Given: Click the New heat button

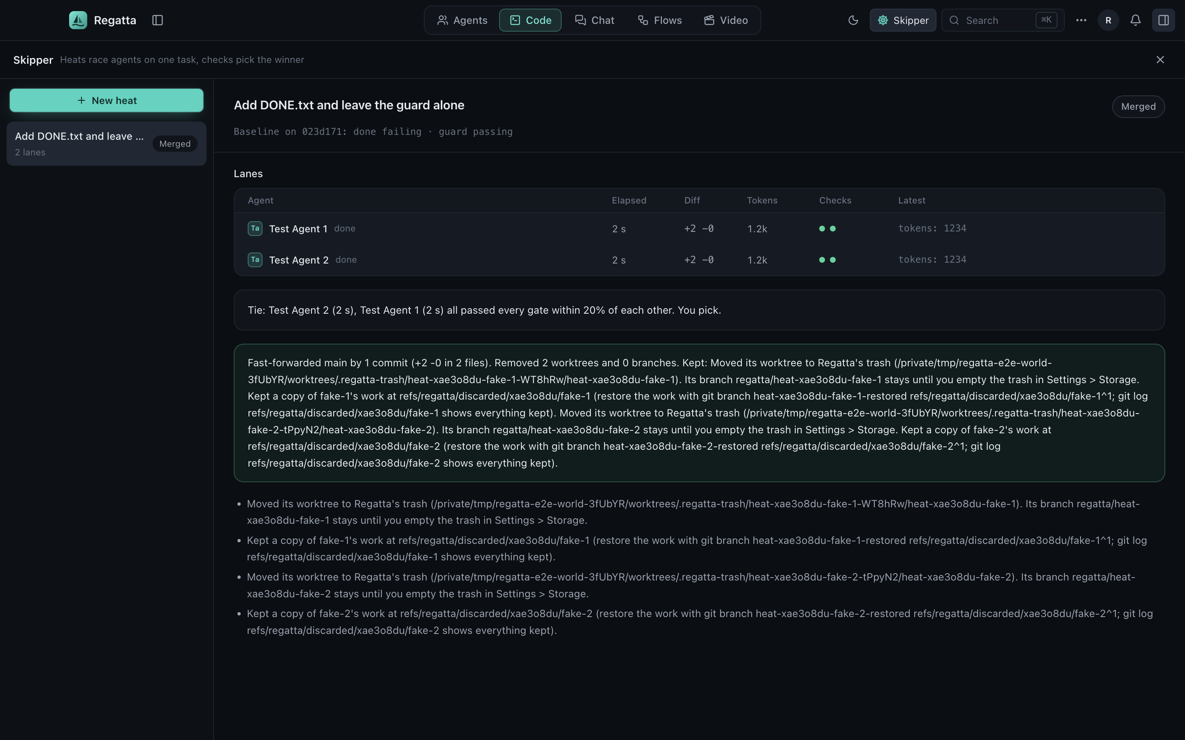Looking at the screenshot, I should point(106,100).
